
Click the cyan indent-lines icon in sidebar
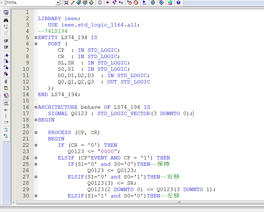point(6,130)
